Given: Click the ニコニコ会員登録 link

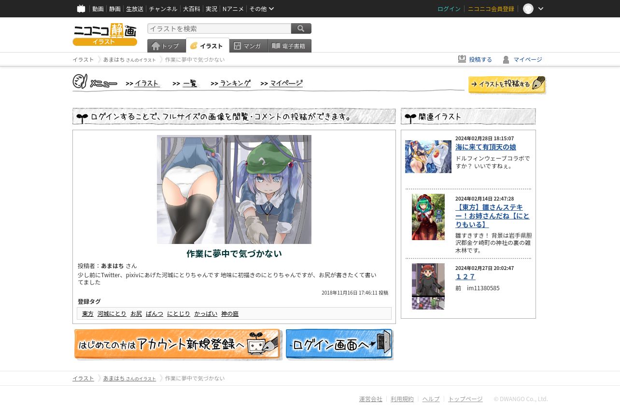Looking at the screenshot, I should pyautogui.click(x=491, y=9).
